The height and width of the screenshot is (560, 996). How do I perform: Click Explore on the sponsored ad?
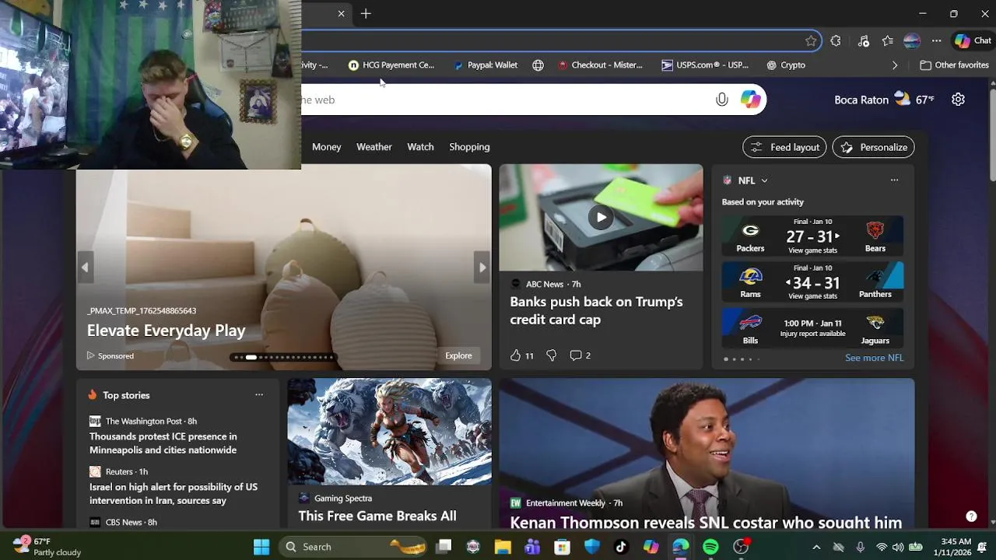(x=458, y=355)
